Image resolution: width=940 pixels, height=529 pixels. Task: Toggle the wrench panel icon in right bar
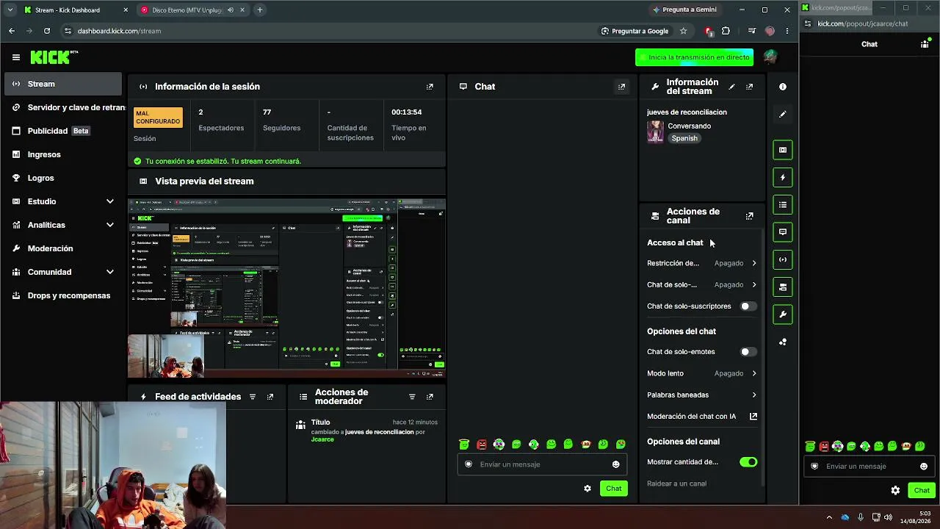(783, 314)
